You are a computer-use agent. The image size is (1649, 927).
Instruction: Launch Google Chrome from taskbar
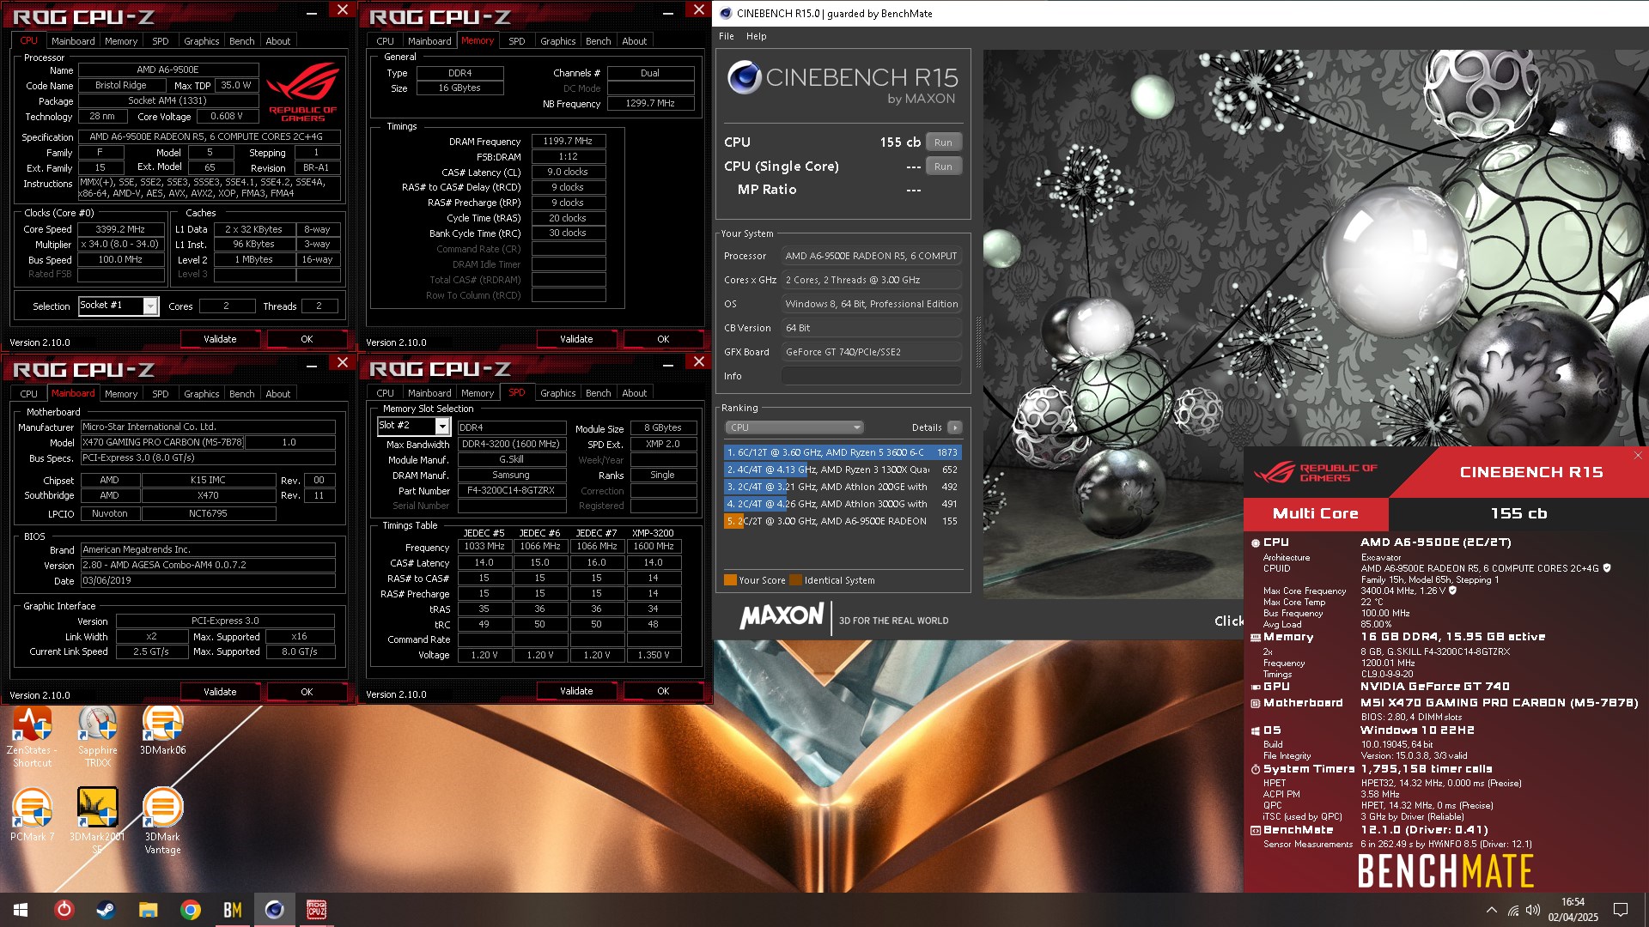coord(190,910)
